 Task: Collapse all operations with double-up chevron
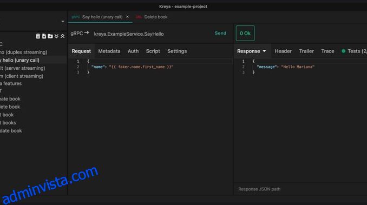point(62,36)
